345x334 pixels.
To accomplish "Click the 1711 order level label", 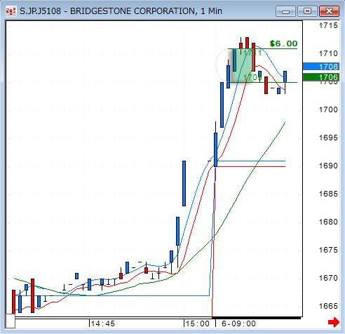I will (x=252, y=53).
